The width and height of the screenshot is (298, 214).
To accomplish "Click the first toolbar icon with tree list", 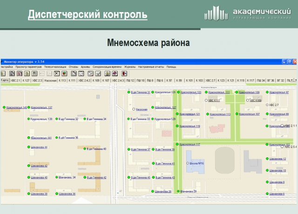I will click(3, 74).
